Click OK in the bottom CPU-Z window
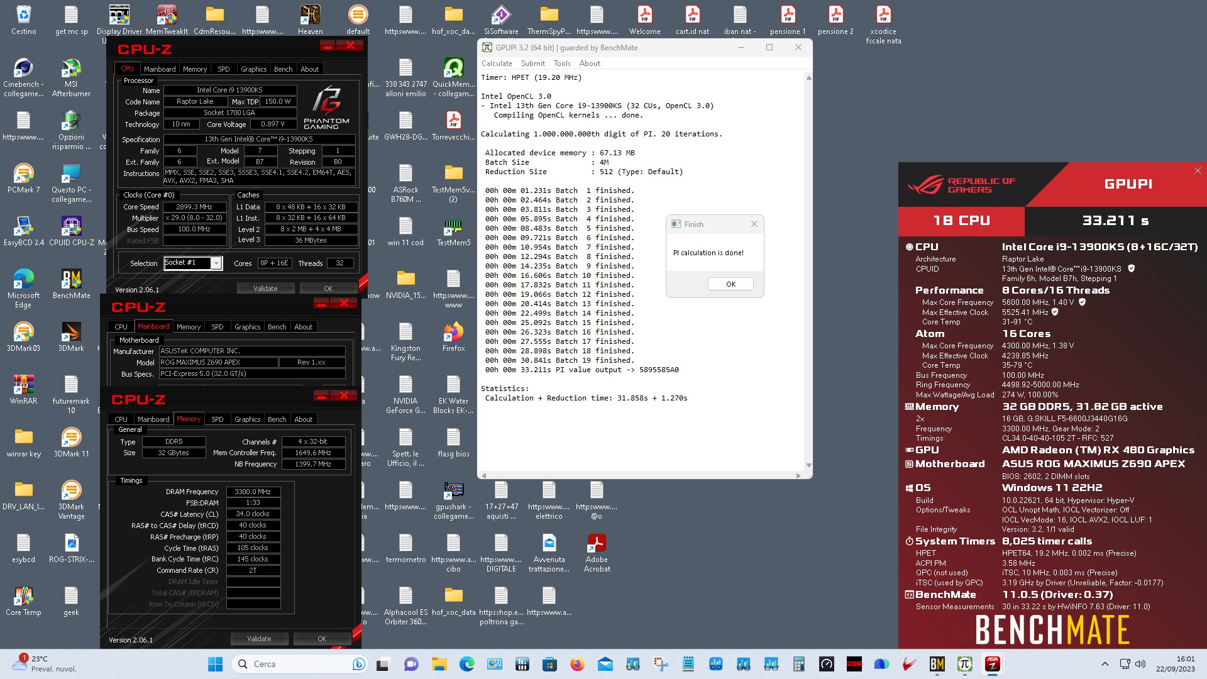This screenshot has width=1207, height=679. (x=322, y=639)
